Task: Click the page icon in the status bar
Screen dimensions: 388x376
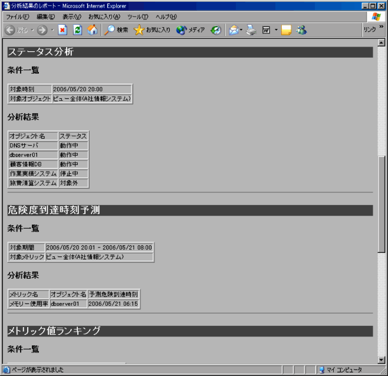Action: pos(6,370)
